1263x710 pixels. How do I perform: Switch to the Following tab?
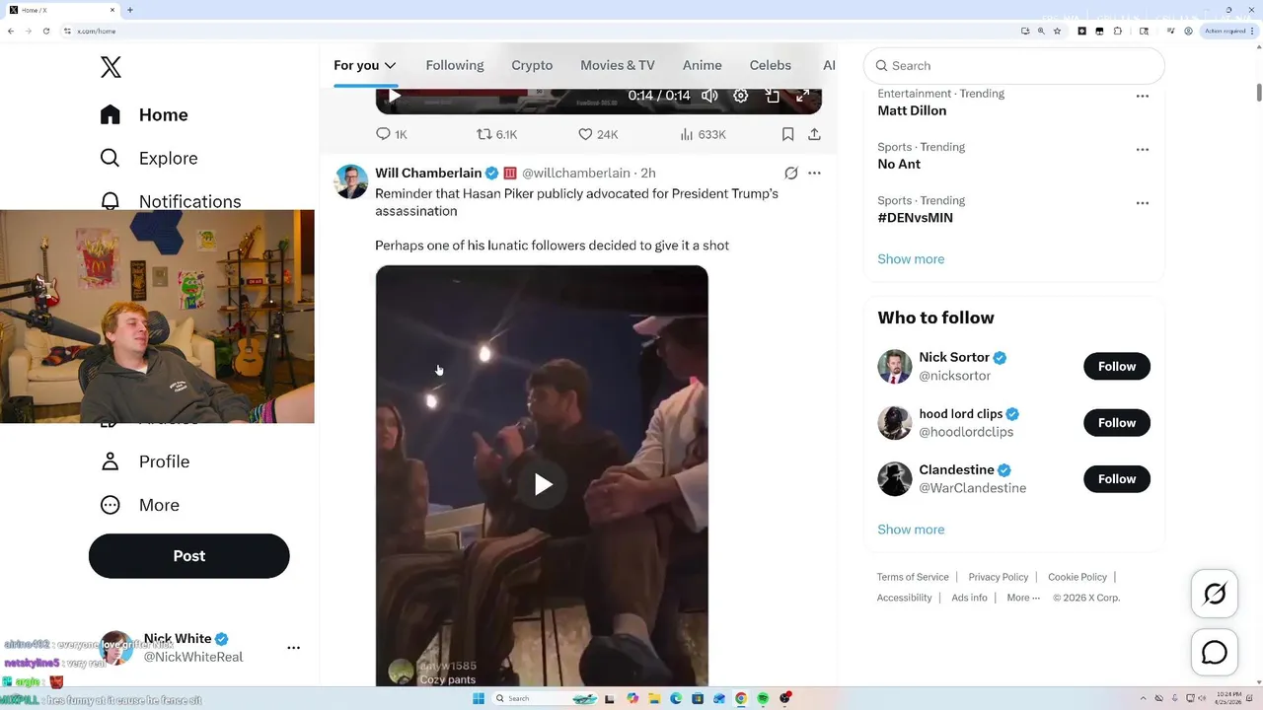pos(455,65)
